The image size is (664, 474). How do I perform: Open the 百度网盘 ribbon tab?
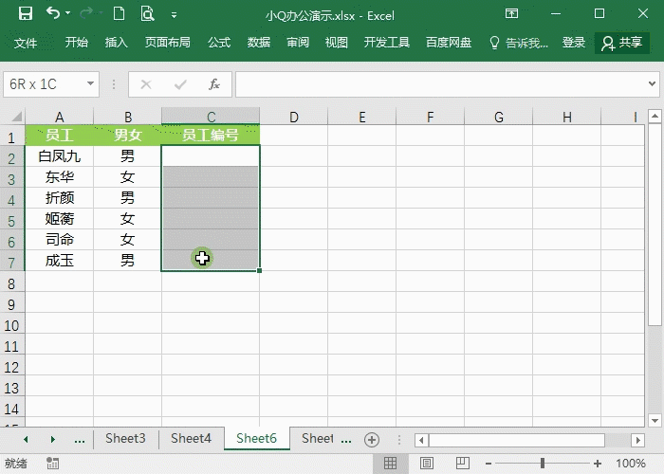tap(449, 43)
